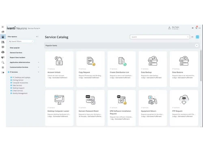203x152 pixels.
Task: Click the user avatar icon for Alan Taylor
Action: click(169, 28)
